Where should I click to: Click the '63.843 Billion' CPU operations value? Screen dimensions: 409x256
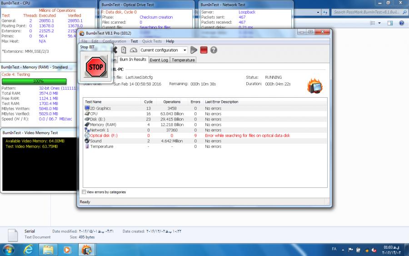[x=172, y=114]
